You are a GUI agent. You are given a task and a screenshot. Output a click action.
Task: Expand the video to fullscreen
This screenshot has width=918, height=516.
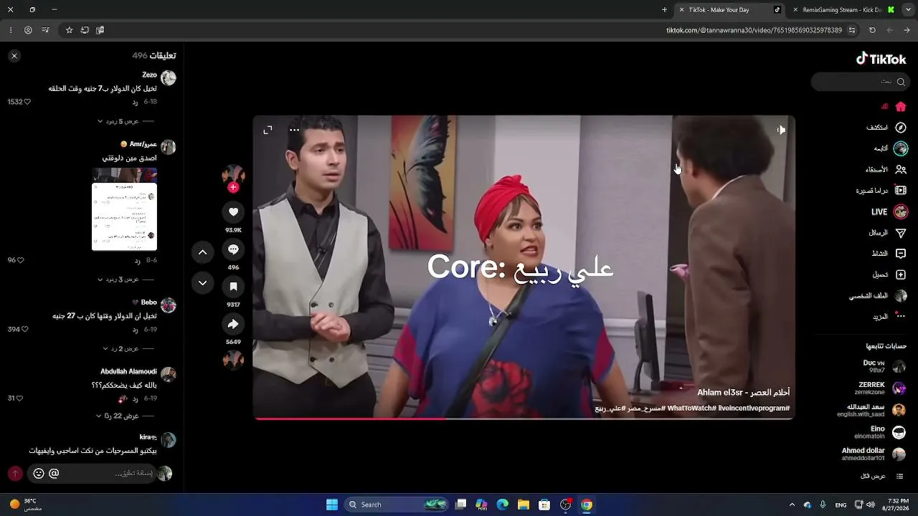point(268,130)
